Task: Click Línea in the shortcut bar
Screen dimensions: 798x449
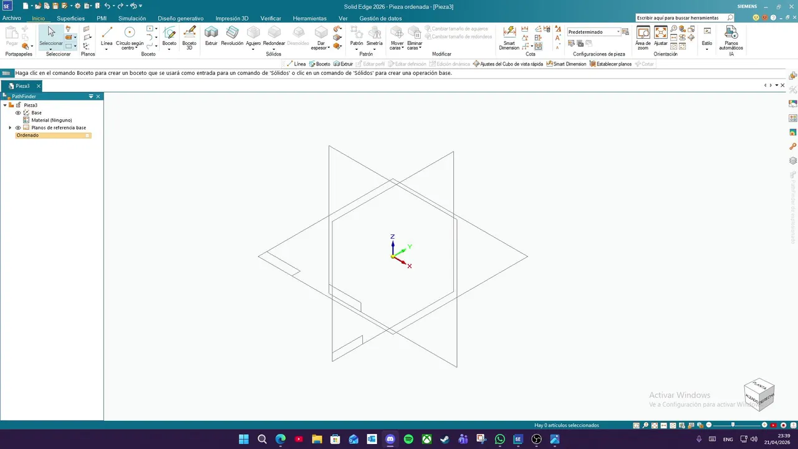Action: point(296,64)
